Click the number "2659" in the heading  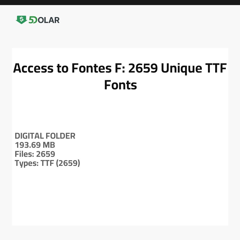[142, 69]
